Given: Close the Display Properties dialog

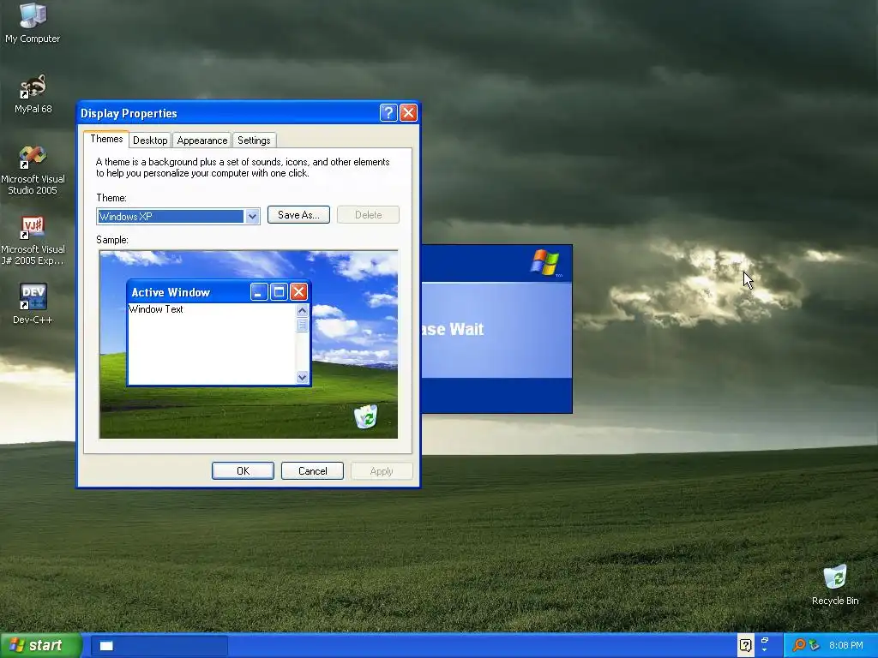Looking at the screenshot, I should pos(408,113).
